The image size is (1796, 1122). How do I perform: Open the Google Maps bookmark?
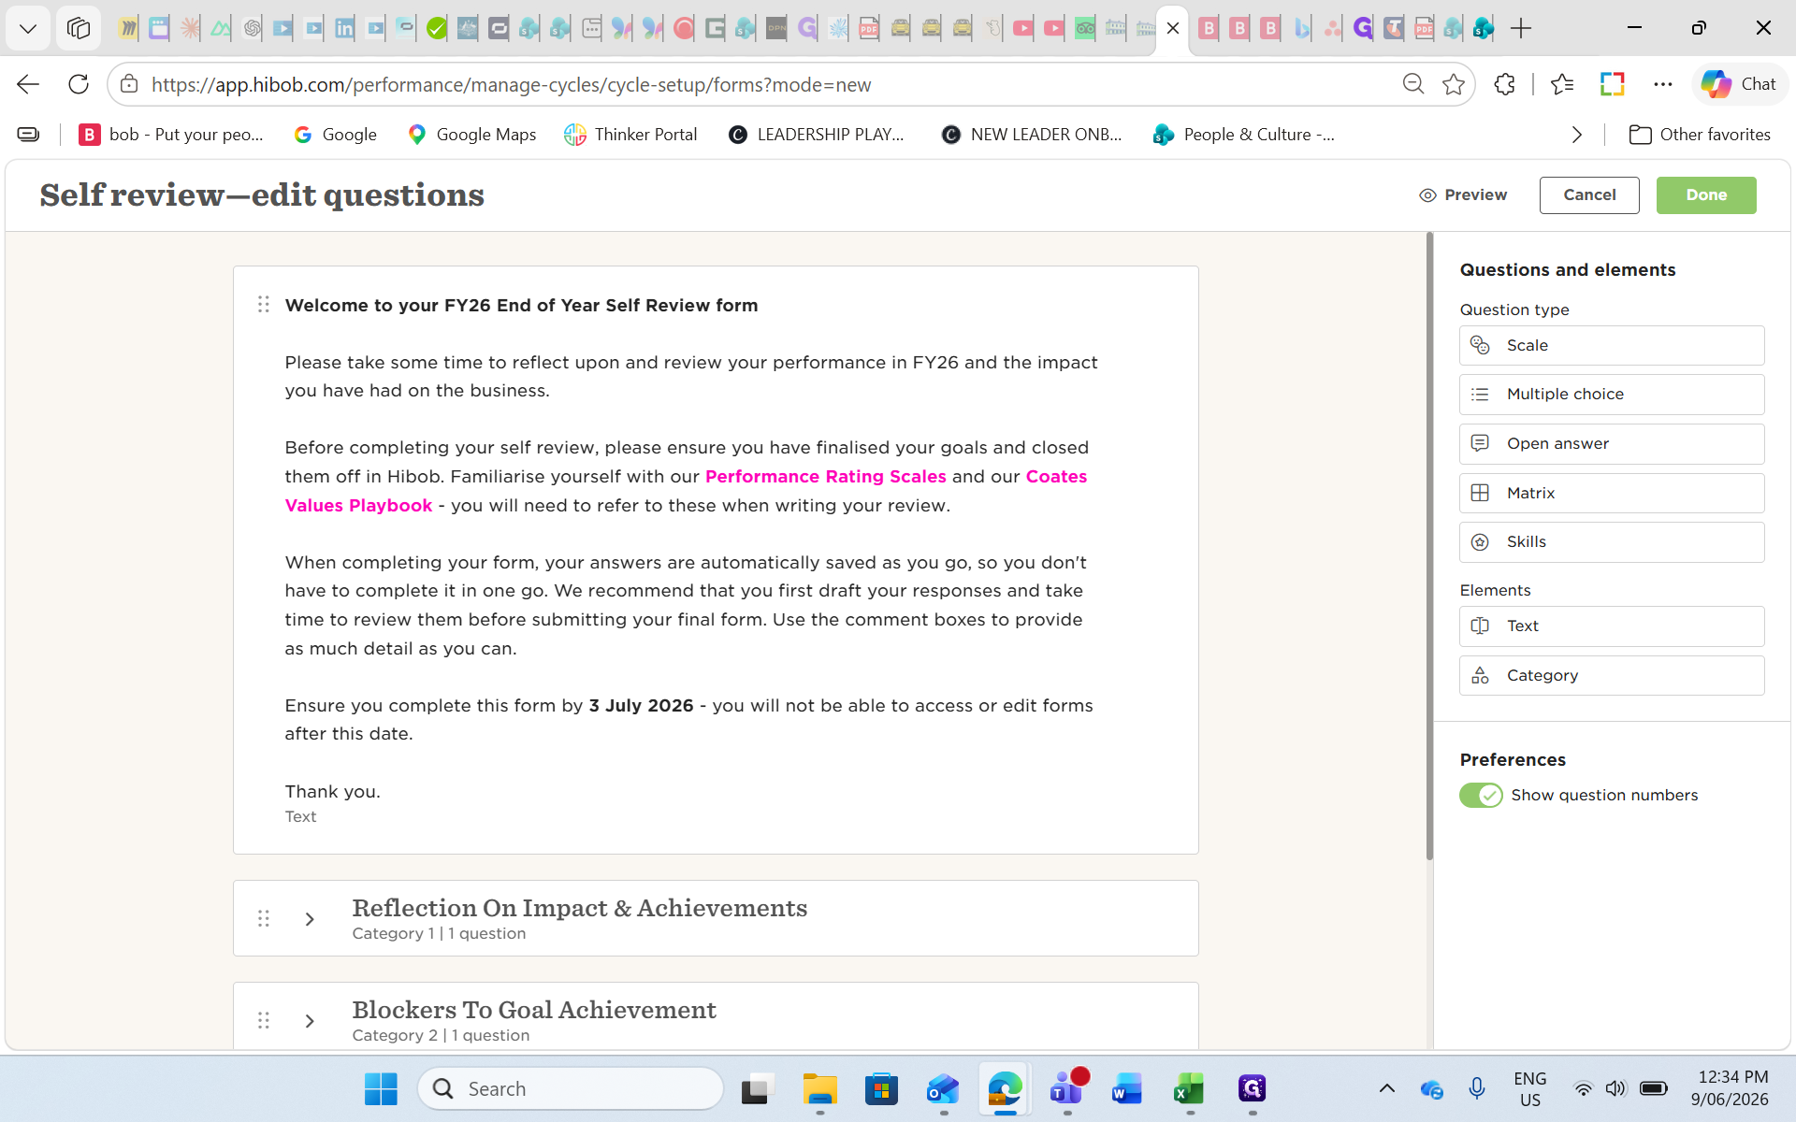point(472,135)
